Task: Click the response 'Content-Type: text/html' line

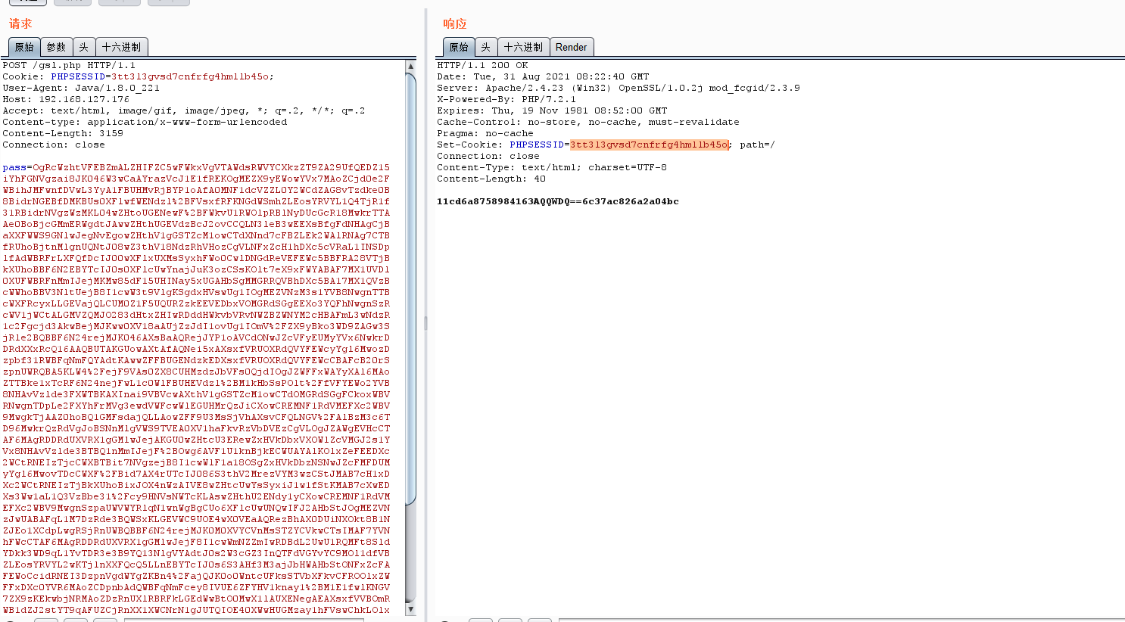Action: (x=552, y=167)
